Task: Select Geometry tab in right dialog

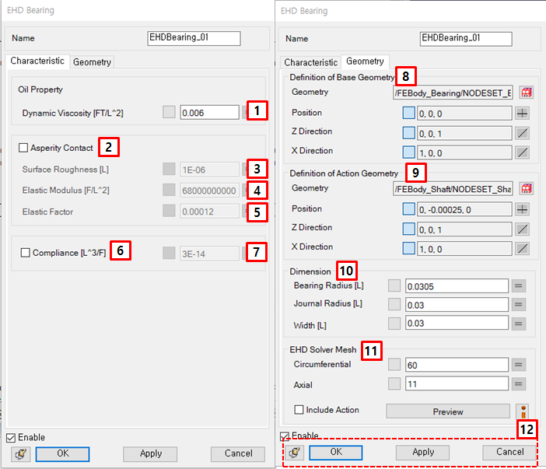Action: (365, 61)
